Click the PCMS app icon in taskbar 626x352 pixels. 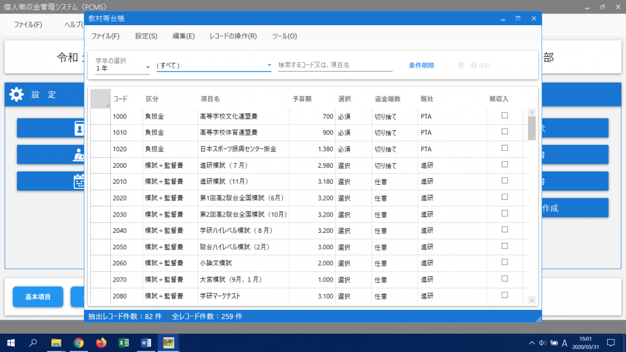click(x=168, y=343)
